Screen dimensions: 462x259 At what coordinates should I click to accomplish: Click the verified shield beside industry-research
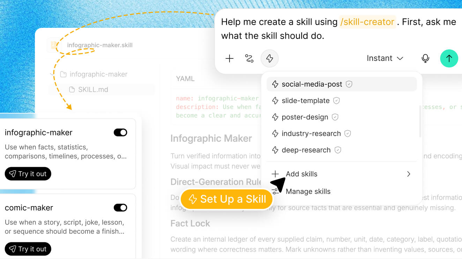(348, 133)
